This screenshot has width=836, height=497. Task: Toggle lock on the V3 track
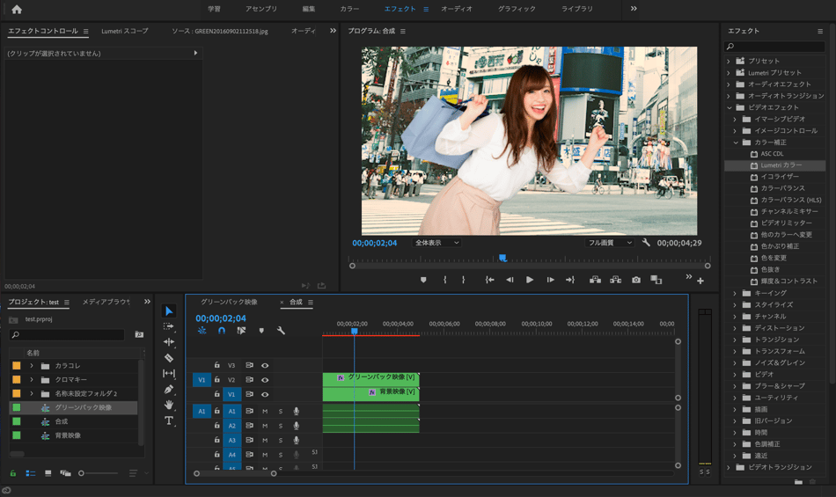pyautogui.click(x=217, y=365)
